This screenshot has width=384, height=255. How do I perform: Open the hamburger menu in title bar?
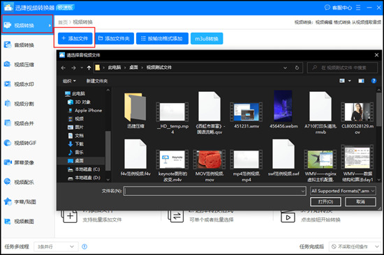[358, 8]
